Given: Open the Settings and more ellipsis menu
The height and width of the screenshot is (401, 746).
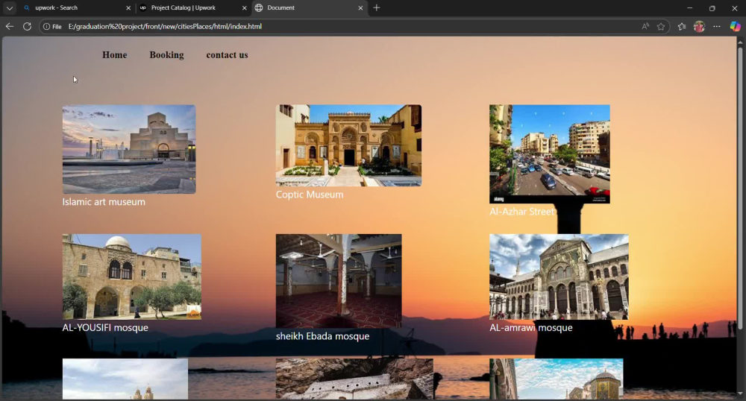Looking at the screenshot, I should click(716, 27).
